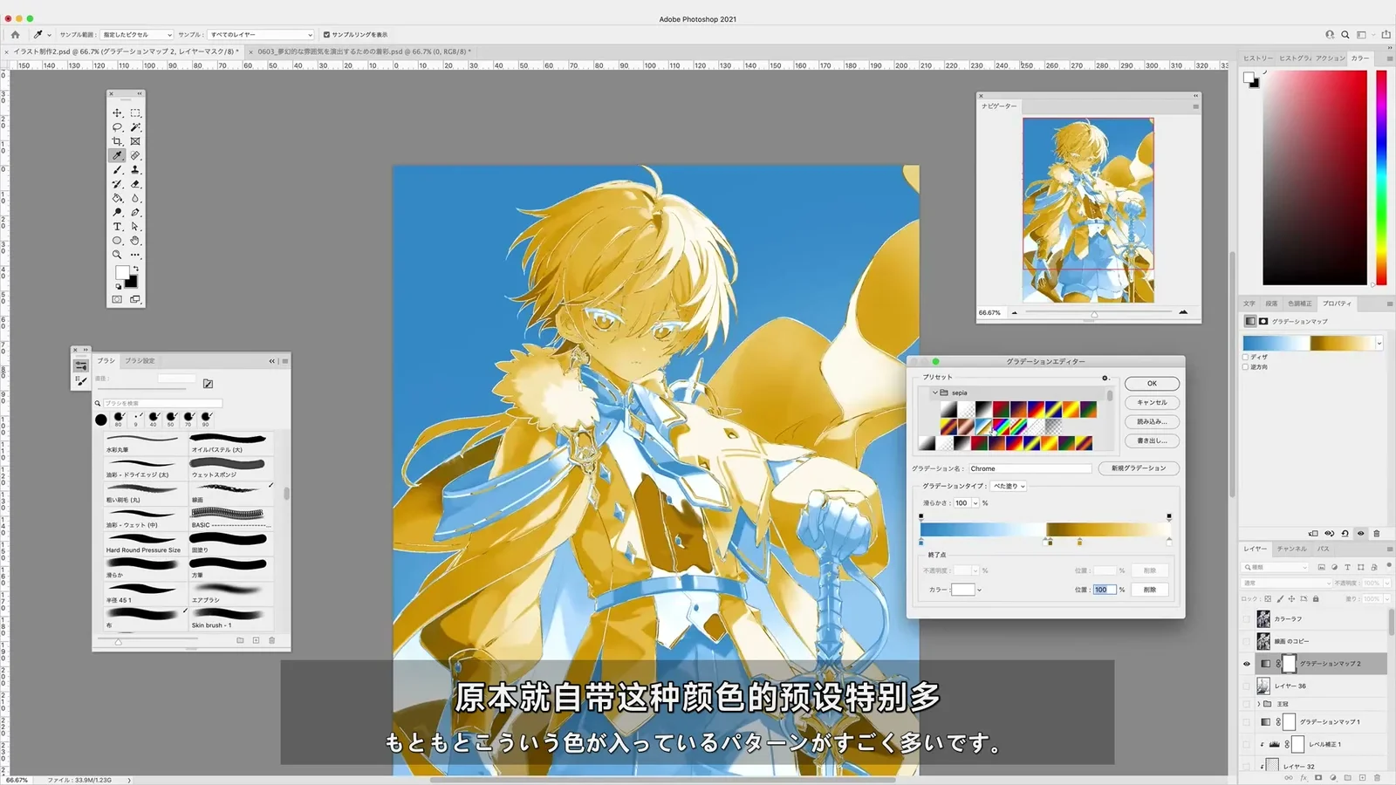Click the 書き出し... button
This screenshot has height=785, width=1396.
pyautogui.click(x=1152, y=441)
